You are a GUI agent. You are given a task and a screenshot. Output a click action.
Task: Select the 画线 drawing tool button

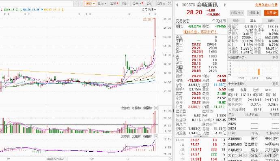[x=125, y=4]
